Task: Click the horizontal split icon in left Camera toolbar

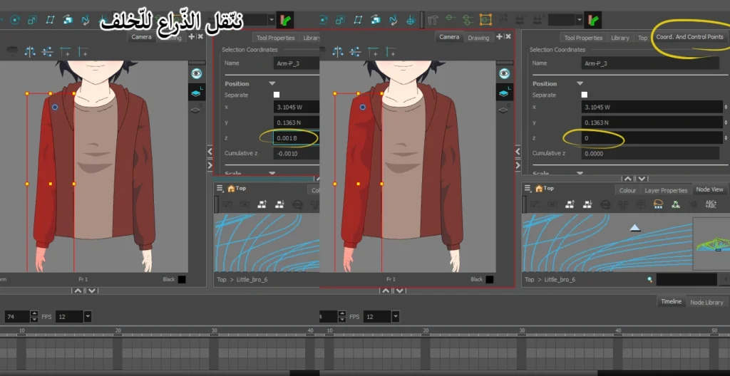Action: [x=47, y=52]
